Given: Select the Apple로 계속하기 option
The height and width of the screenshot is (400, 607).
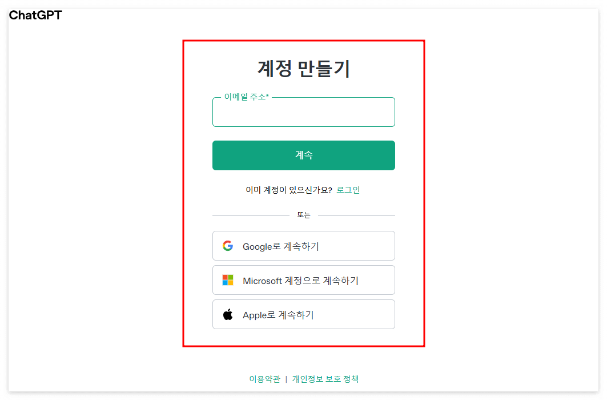Looking at the screenshot, I should pos(303,314).
